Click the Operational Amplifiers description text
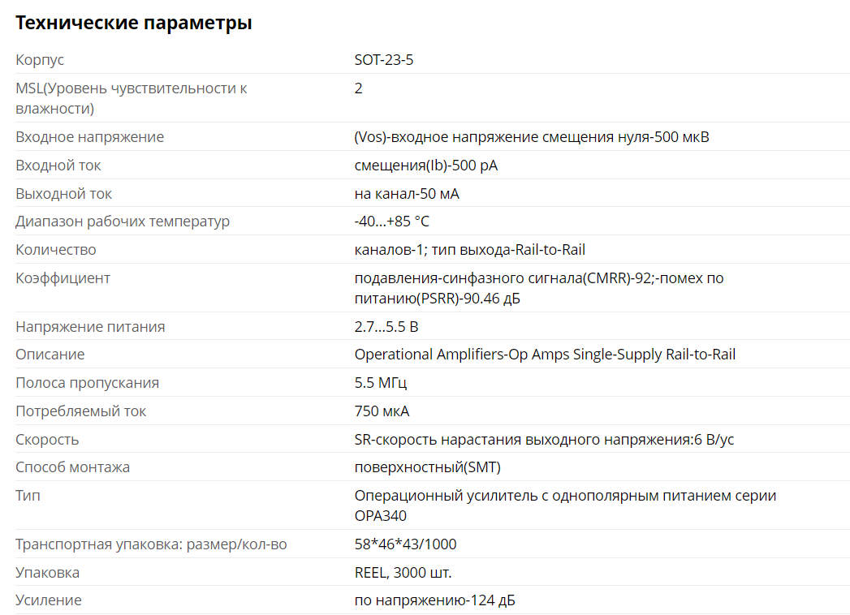Image resolution: width=850 pixels, height=615 pixels. [545, 355]
